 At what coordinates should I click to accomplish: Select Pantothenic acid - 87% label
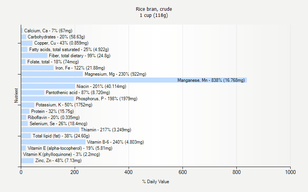[x=78, y=93]
